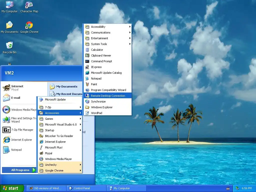Click the Microsoft Update Catalog globe icon
This screenshot has width=256, height=192.
[87, 73]
